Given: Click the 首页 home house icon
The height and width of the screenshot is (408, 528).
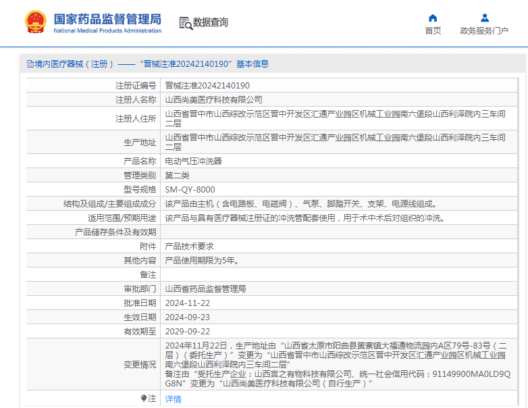Looking at the screenshot, I should point(433,18).
